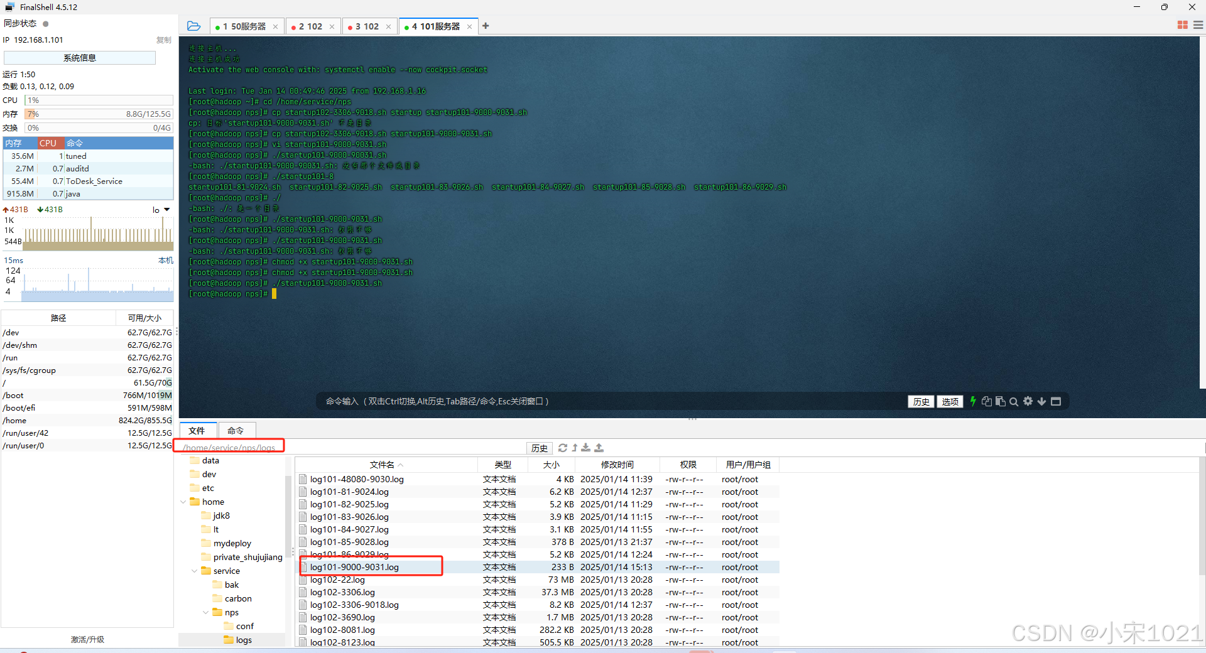Select the etc folder in tree

click(x=203, y=488)
